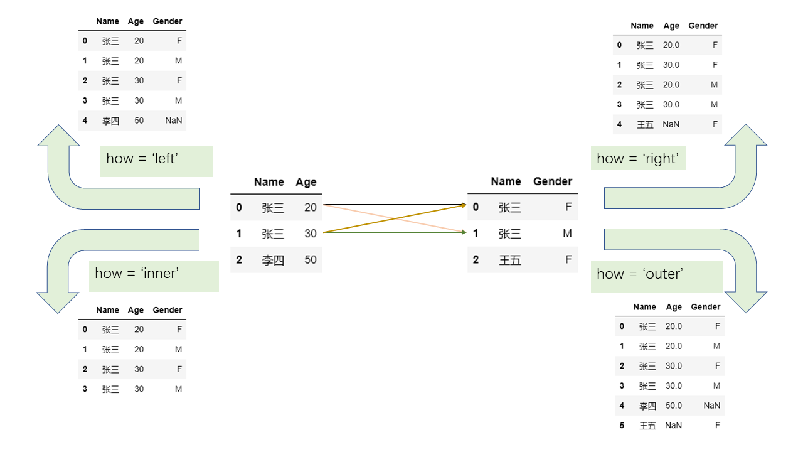
Task: Select the 王五 row in the center-right table
Action: pos(523,259)
